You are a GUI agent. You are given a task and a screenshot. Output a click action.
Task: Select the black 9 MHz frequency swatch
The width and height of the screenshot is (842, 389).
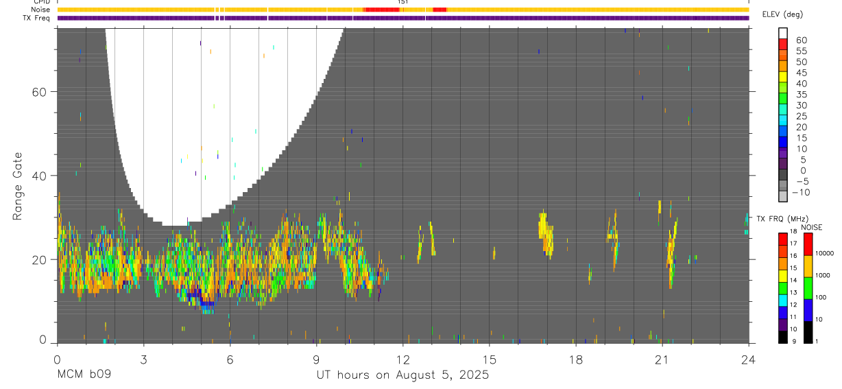point(782,336)
